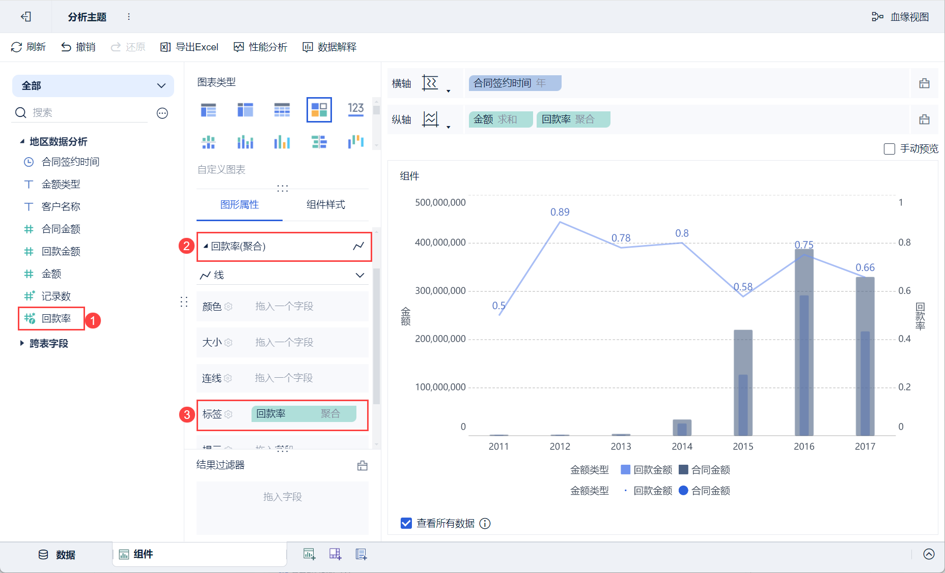The image size is (945, 573).
Task: Uncheck the 查看所有数据 checkbox
Action: pyautogui.click(x=406, y=523)
